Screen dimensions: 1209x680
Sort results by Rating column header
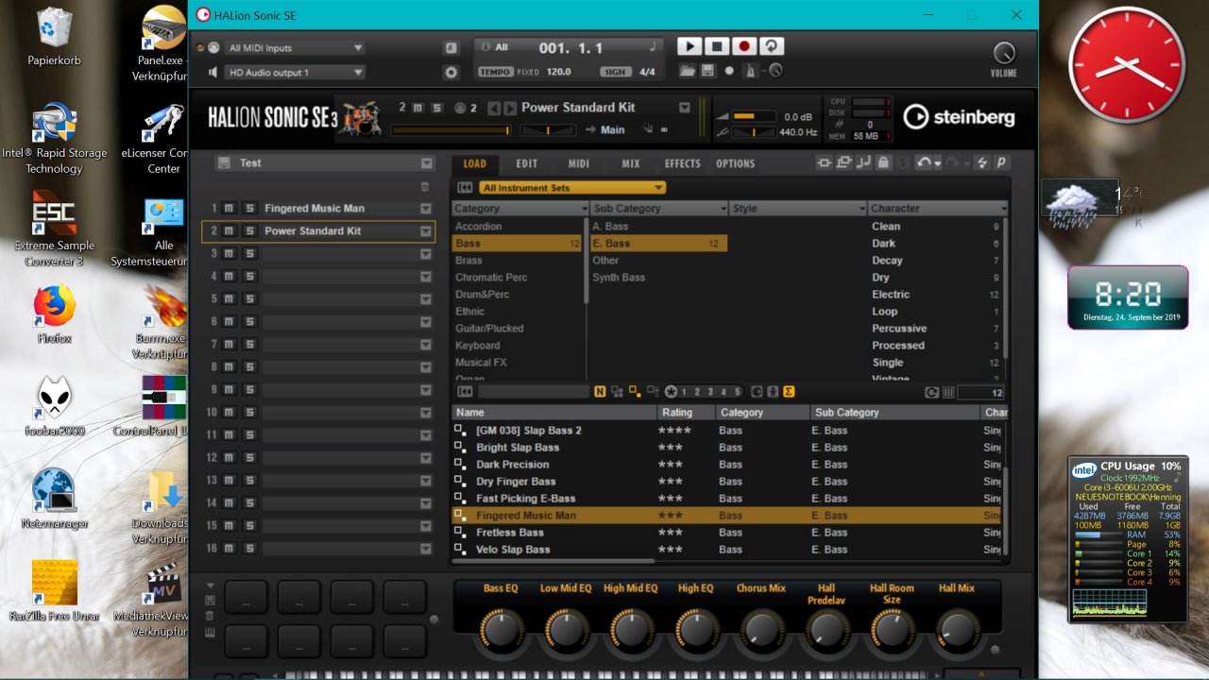tap(685, 413)
